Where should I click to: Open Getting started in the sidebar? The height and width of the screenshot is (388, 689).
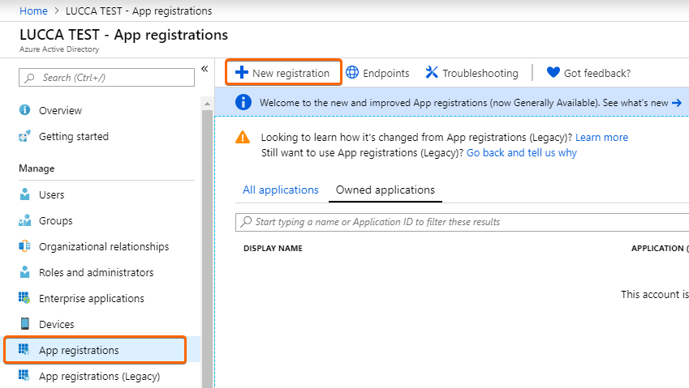click(x=73, y=136)
